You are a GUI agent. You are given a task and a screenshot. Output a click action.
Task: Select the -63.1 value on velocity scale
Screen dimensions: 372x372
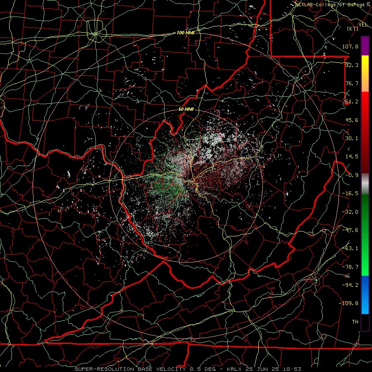point(350,248)
